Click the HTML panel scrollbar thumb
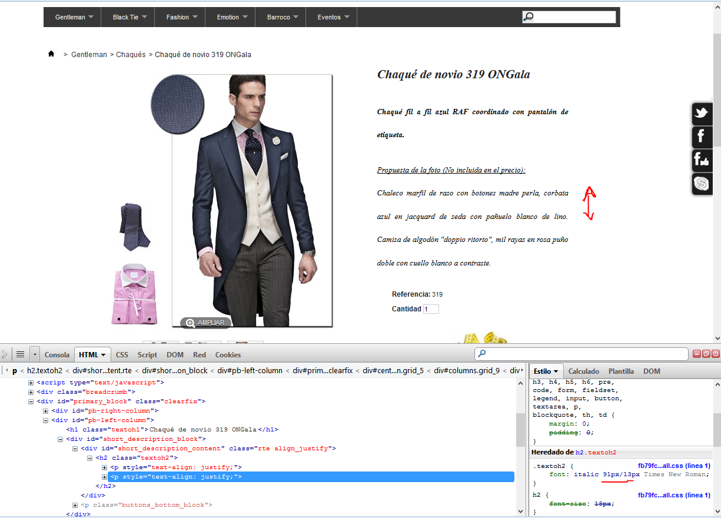The width and height of the screenshot is (721, 518). tap(520, 430)
